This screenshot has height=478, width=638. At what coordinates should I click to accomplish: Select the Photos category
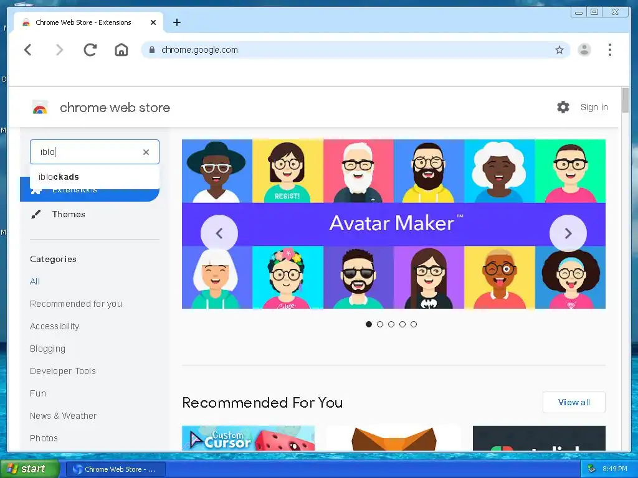point(44,438)
